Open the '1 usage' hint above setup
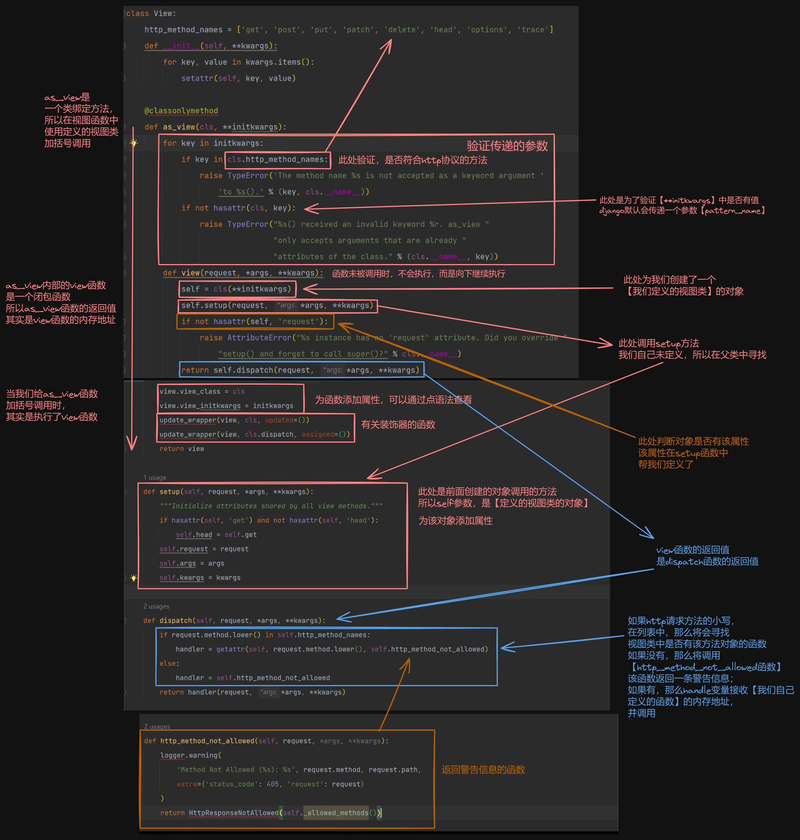This screenshot has width=800, height=840. point(155,478)
